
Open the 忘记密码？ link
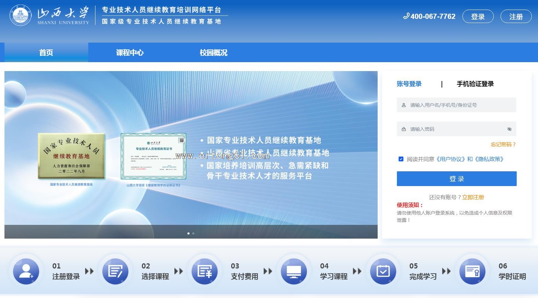click(x=503, y=145)
